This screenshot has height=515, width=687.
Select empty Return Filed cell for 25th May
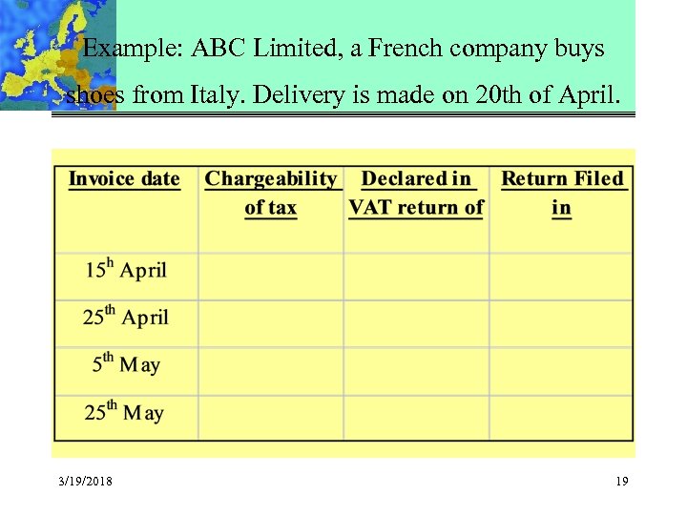click(x=562, y=418)
